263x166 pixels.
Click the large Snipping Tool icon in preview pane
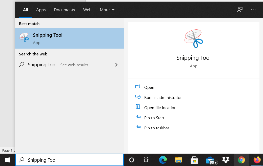(x=194, y=39)
